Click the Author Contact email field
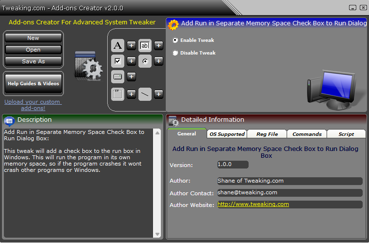369x243 pixels. [289, 192]
